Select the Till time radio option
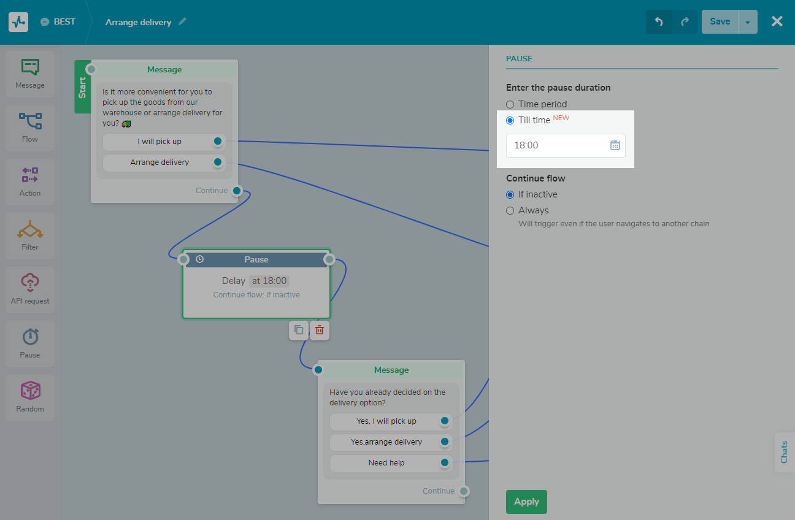The width and height of the screenshot is (795, 520). pos(510,120)
